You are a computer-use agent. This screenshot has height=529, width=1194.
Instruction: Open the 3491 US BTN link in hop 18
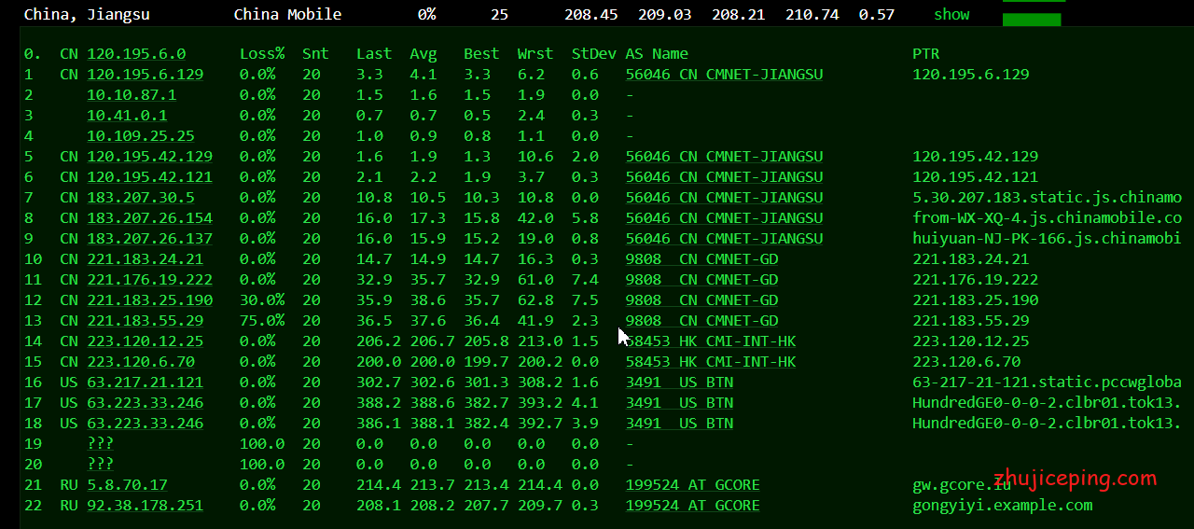[679, 424]
